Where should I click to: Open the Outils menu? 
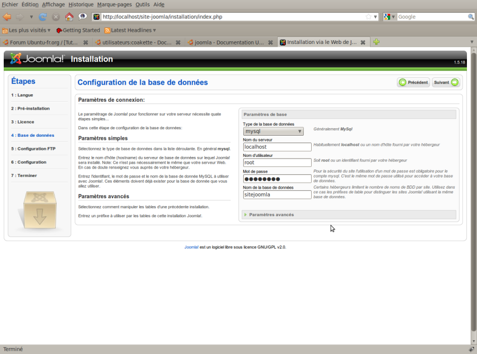pyautogui.click(x=143, y=5)
